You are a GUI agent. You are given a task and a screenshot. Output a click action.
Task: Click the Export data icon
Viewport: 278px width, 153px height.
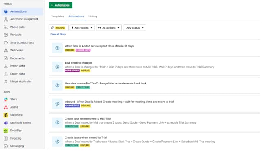pos(6,74)
